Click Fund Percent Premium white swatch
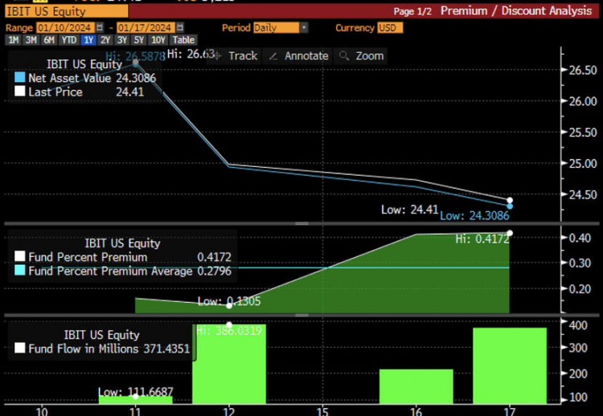The image size is (603, 416). click(20, 257)
